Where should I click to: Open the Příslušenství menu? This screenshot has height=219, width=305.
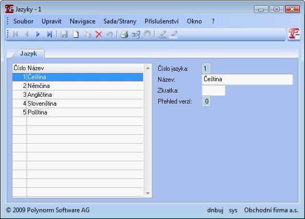pyautogui.click(x=161, y=21)
